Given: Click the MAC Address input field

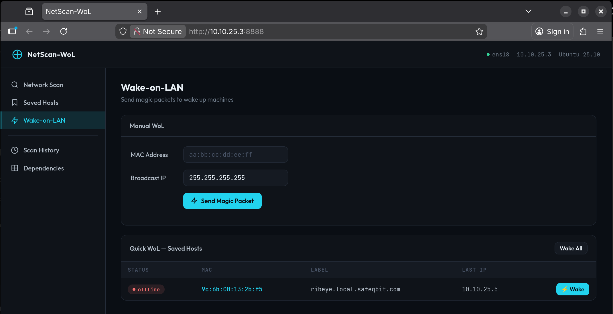Looking at the screenshot, I should 235,155.
